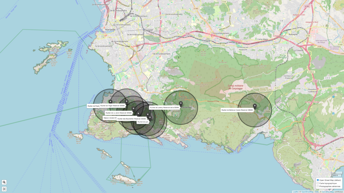Viewport: 344px width, 193px height.
Task: Click the Luminy reservoir map pin
Action: point(181,104)
